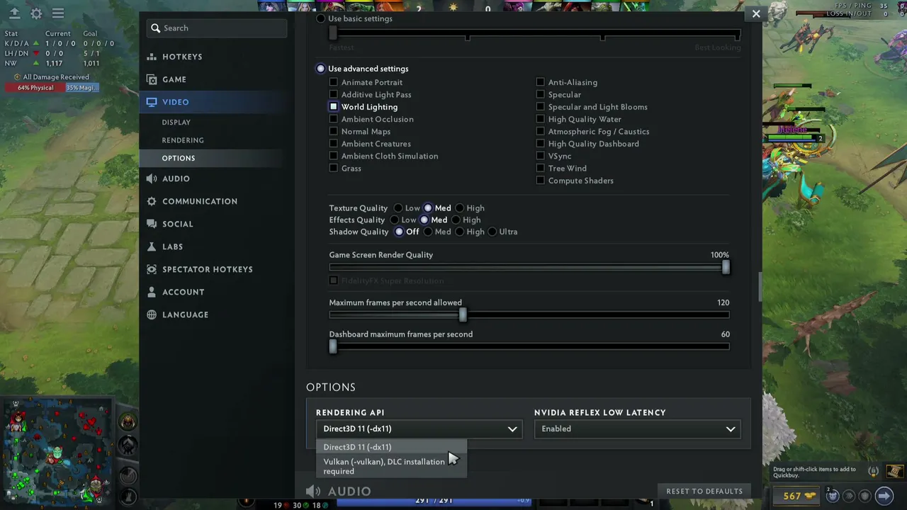Enable the Grass checkbox
Viewport: 907px width, 510px height.
pos(333,168)
